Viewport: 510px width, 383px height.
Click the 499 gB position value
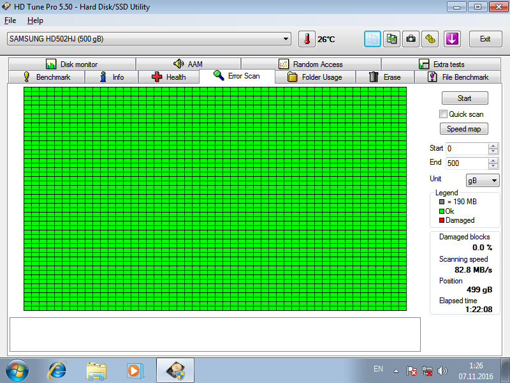point(479,290)
